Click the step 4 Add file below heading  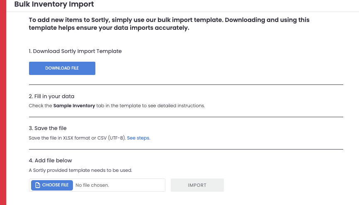click(x=50, y=161)
